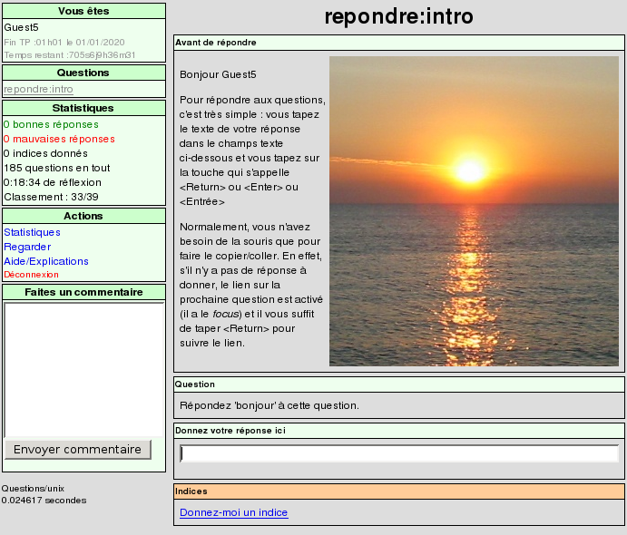This screenshot has width=627, height=535.
Task: Select the Vous êtes panel header
Action: [x=83, y=11]
